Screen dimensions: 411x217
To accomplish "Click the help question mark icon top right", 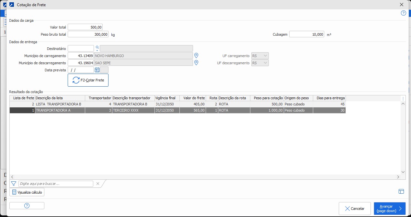I will tap(403, 13).
